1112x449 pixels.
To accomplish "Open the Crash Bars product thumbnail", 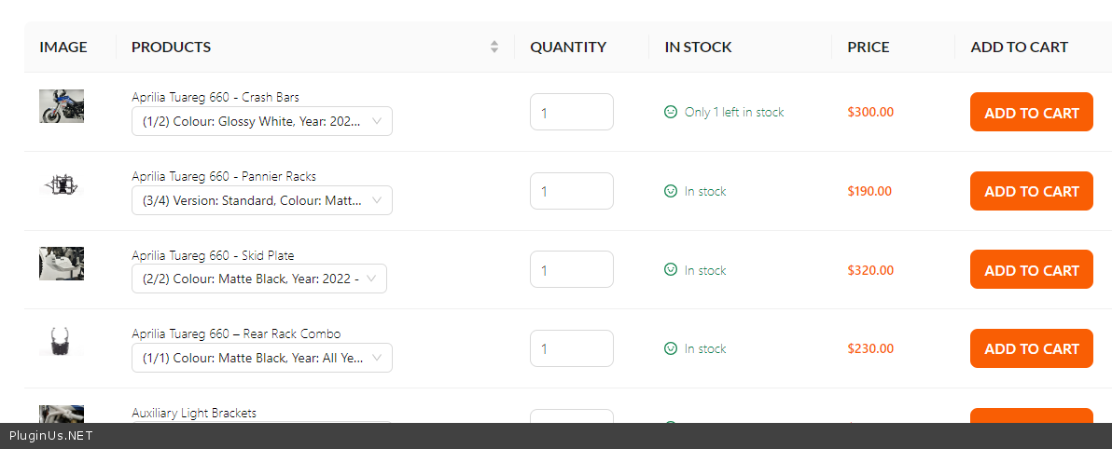I will tap(62, 106).
